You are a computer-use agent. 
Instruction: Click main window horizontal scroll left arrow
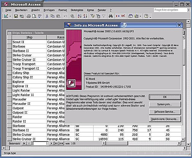[4, 148]
